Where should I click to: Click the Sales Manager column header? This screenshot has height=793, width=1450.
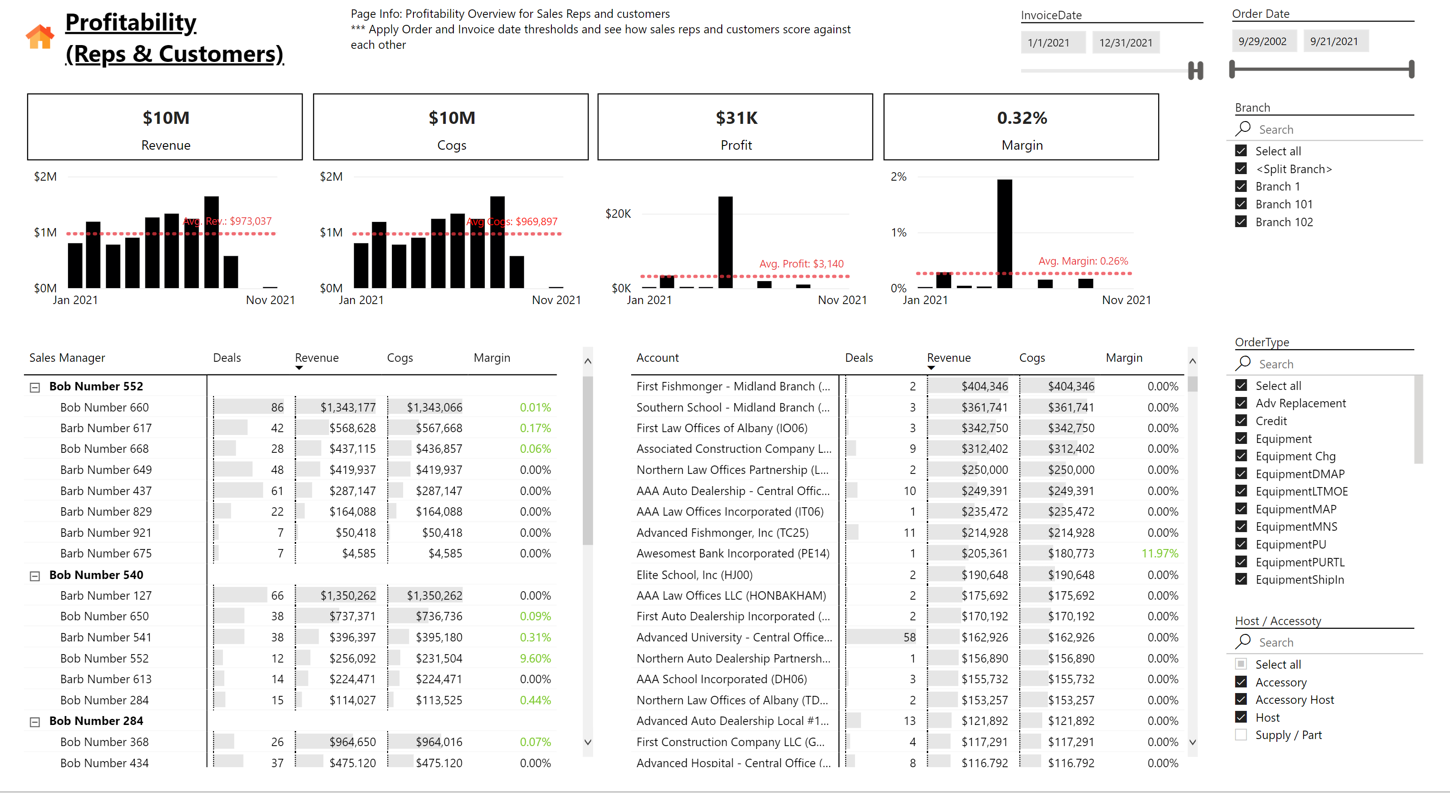point(67,358)
